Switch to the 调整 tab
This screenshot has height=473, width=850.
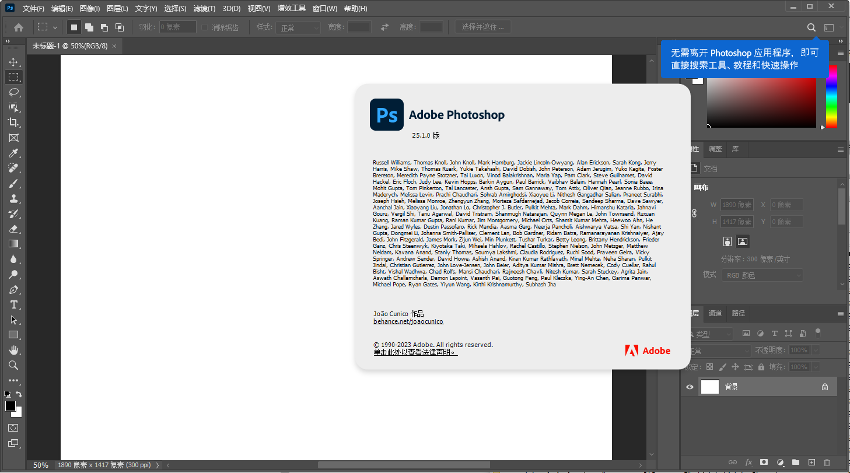(715, 149)
